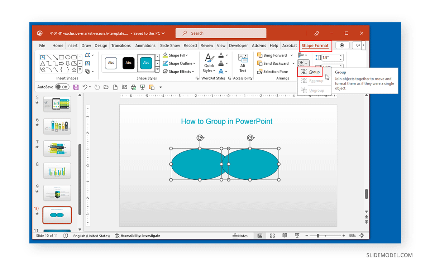Click the Save icon on Quick Access Toolbar
Image resolution: width=430 pixels, height=266 pixels.
(76, 87)
